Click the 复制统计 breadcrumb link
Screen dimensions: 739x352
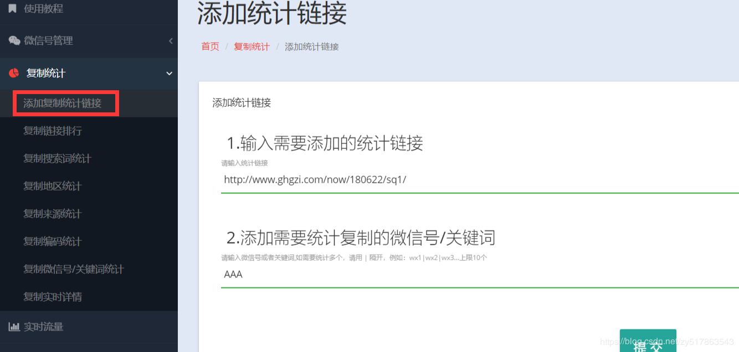252,46
